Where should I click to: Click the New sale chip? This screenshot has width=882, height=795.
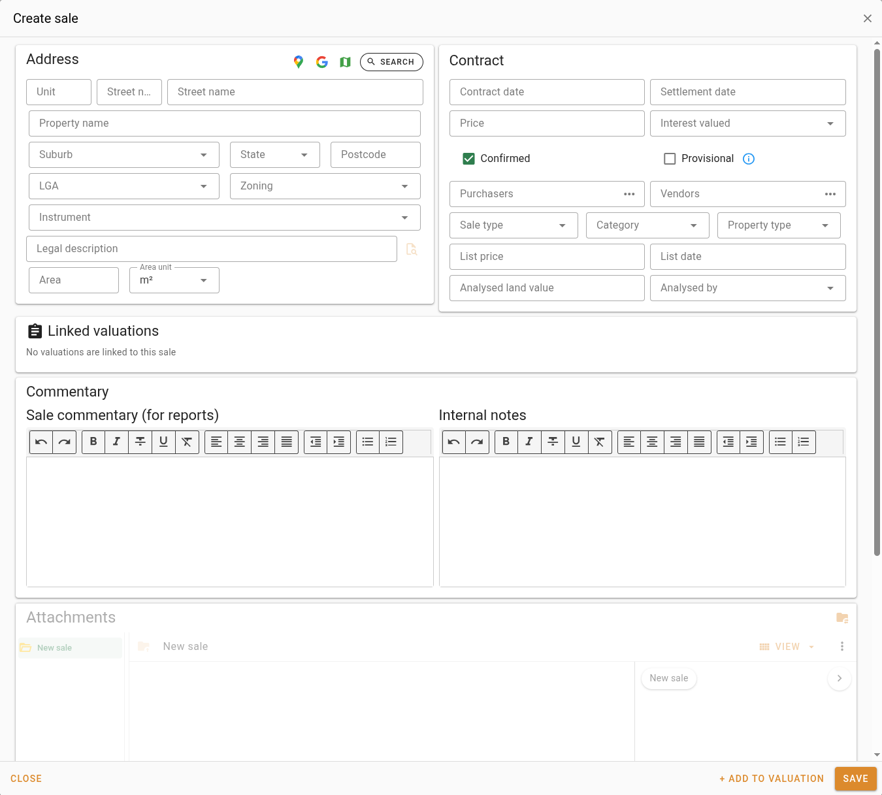pyautogui.click(x=669, y=678)
